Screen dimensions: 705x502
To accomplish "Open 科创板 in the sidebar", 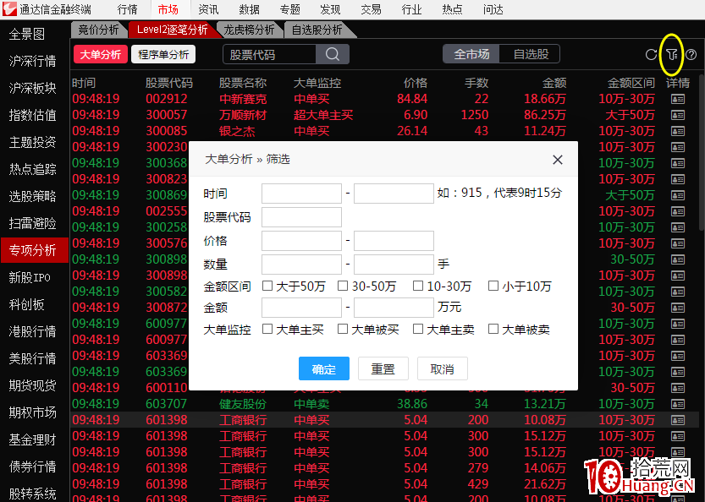I will click(x=26, y=304).
